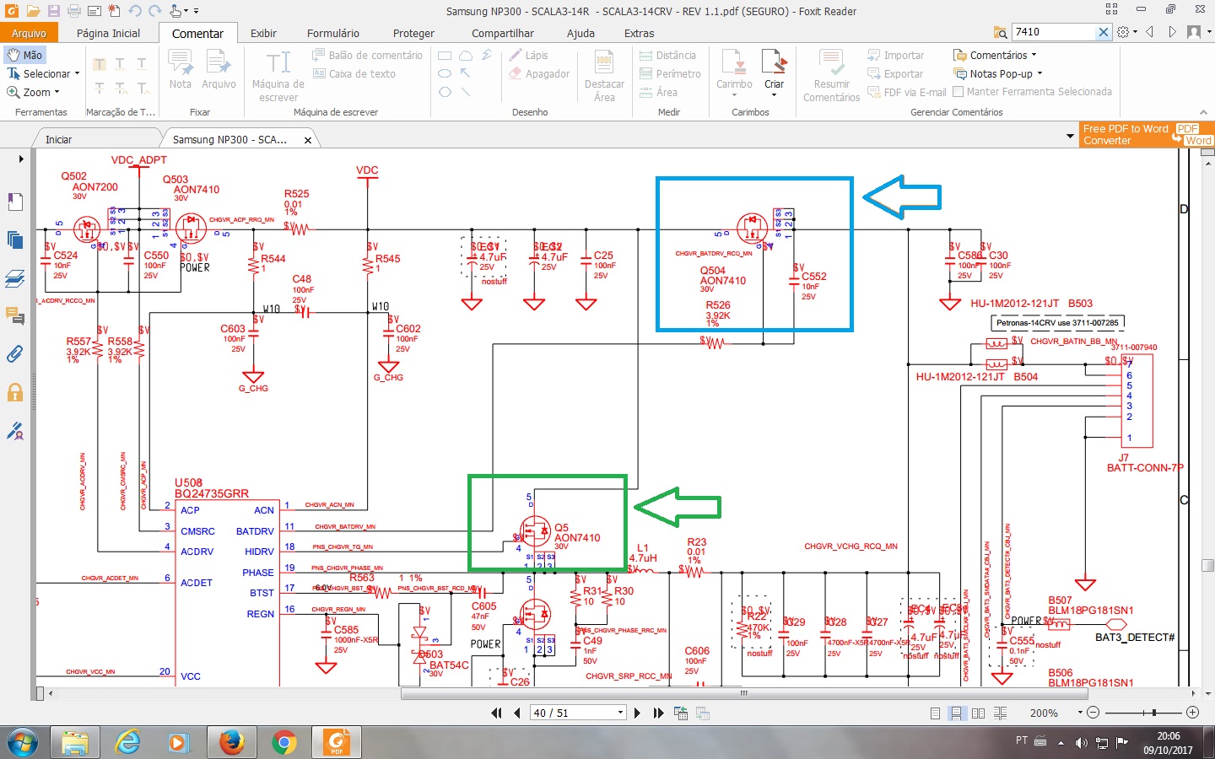This screenshot has height=759, width=1215.
Task: Toggle full screen mode icon in title bar
Action: pos(1111,9)
